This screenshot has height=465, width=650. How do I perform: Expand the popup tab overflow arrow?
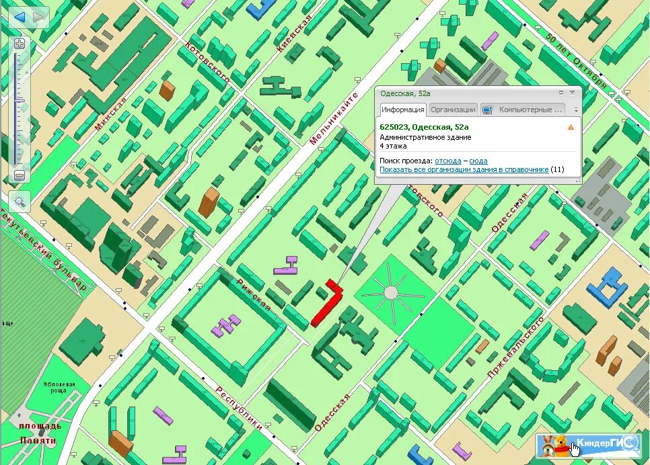pyautogui.click(x=576, y=110)
